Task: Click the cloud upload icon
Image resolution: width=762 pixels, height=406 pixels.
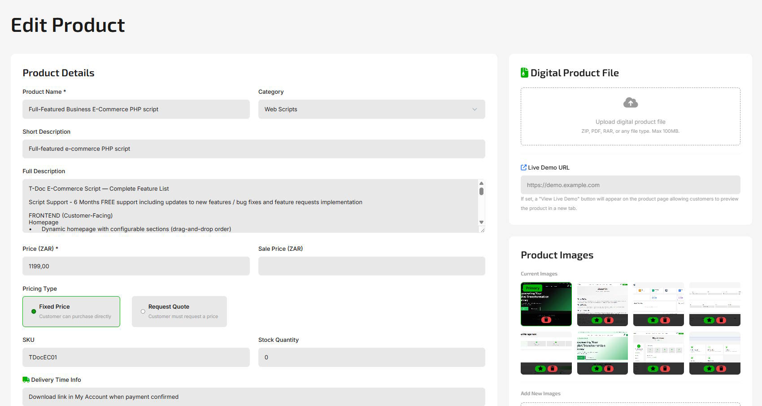Action: (630, 103)
